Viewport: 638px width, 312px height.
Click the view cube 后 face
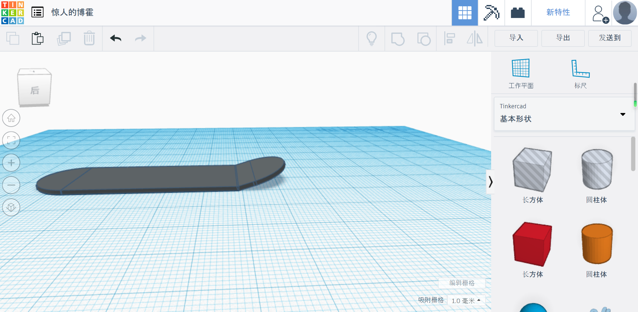[x=35, y=90]
